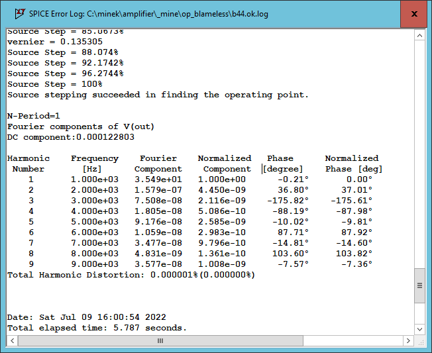Click fifth harmonic component 9.176e-08
Screen dimensions: 432x353
[158, 222]
